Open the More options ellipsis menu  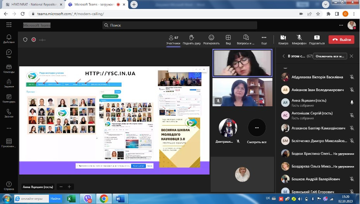click(264, 38)
